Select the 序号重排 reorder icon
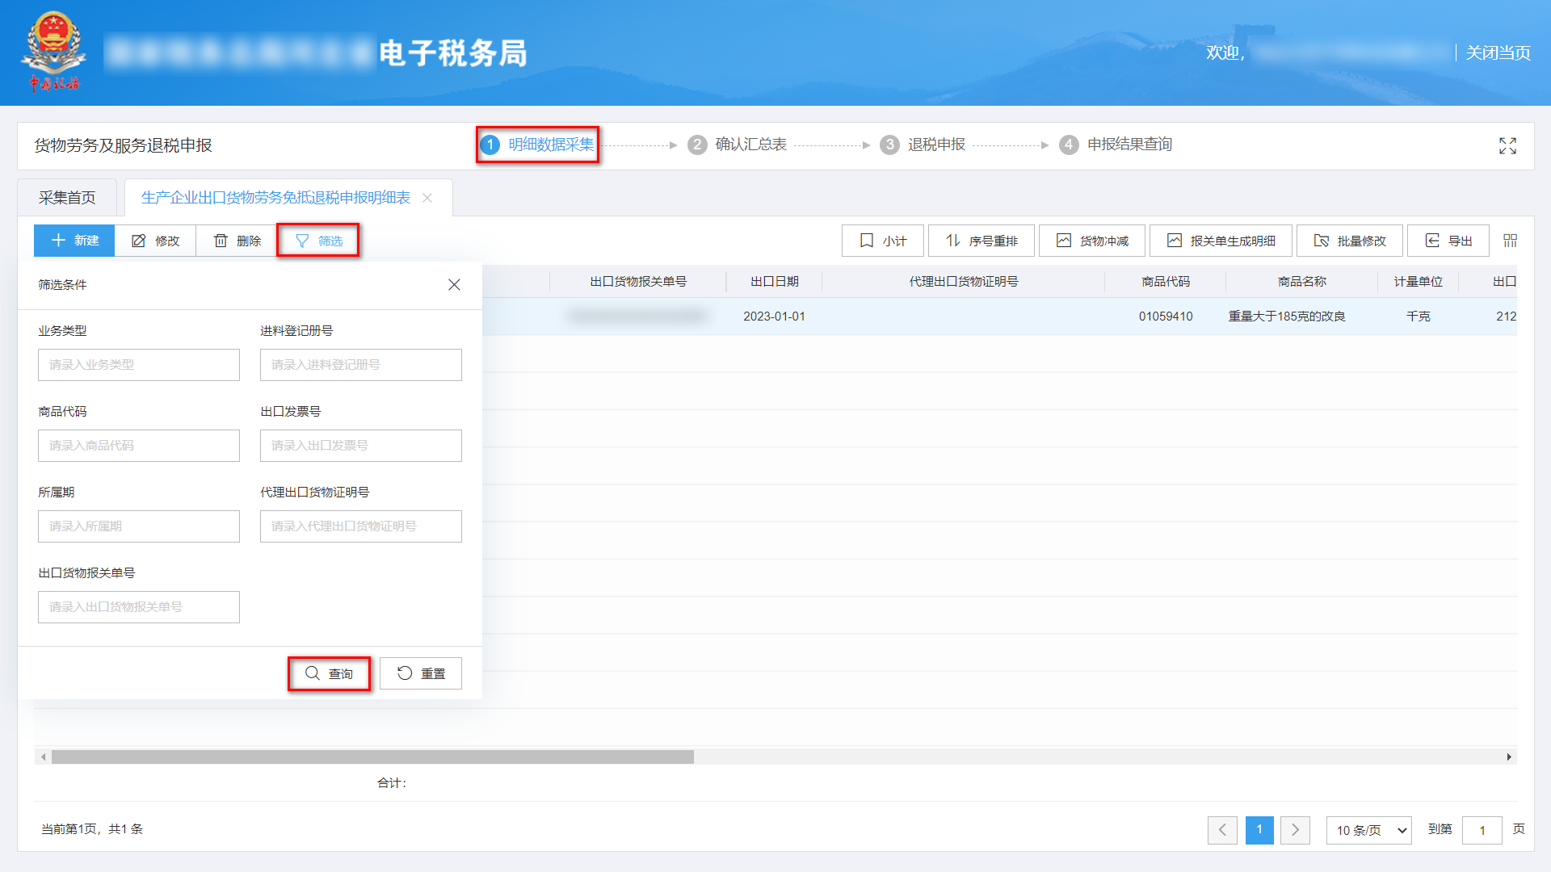 (981, 240)
